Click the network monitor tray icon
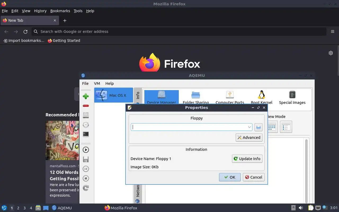 318,208
